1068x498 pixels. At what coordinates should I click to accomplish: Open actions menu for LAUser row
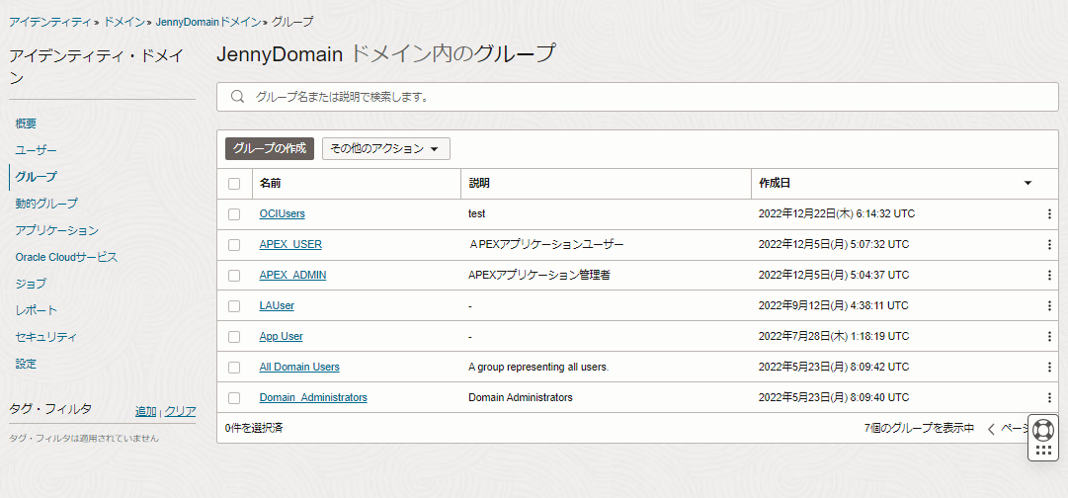tap(1049, 306)
